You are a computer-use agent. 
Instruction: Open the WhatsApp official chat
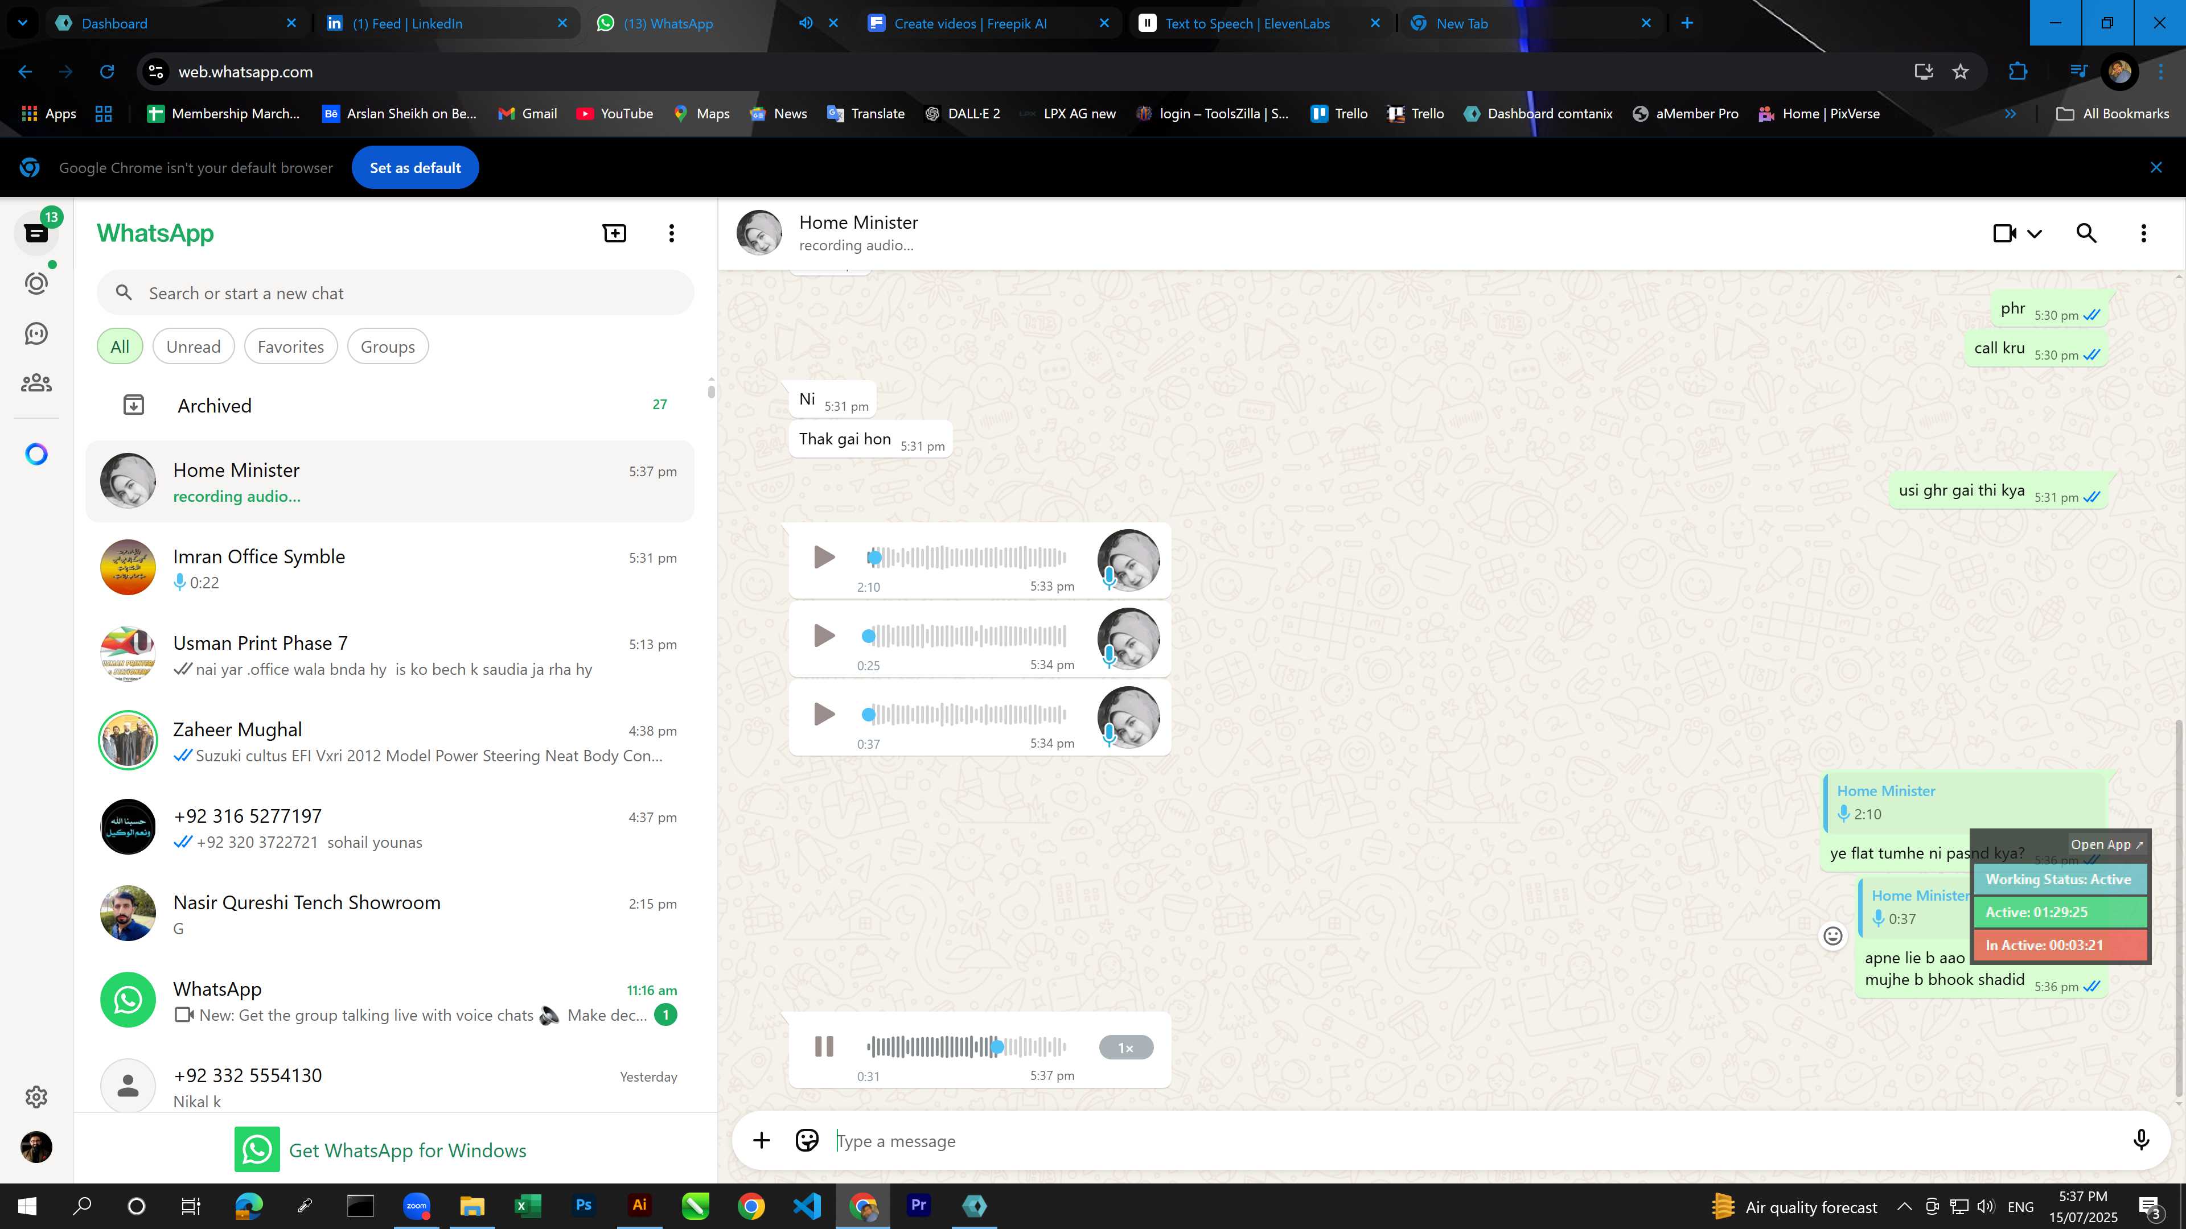click(391, 1001)
